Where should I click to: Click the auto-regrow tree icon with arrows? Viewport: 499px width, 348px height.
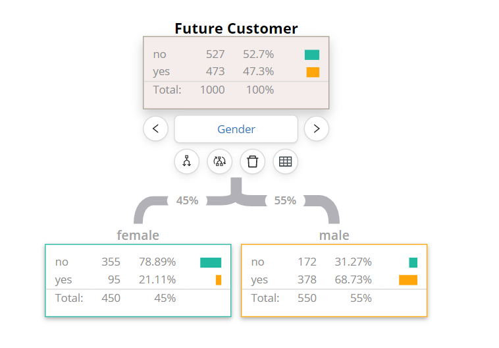point(220,161)
